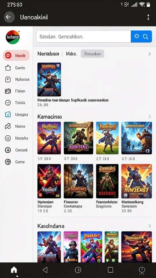Screen dimensions: 156x278
Task: Switch to the Nenabisia tab
Action: [48, 54]
